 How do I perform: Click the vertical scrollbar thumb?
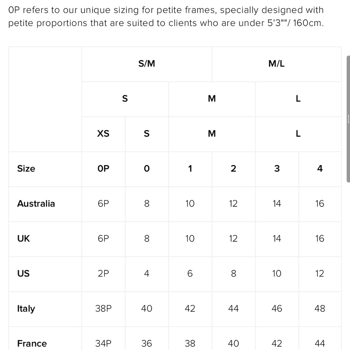tap(348, 119)
